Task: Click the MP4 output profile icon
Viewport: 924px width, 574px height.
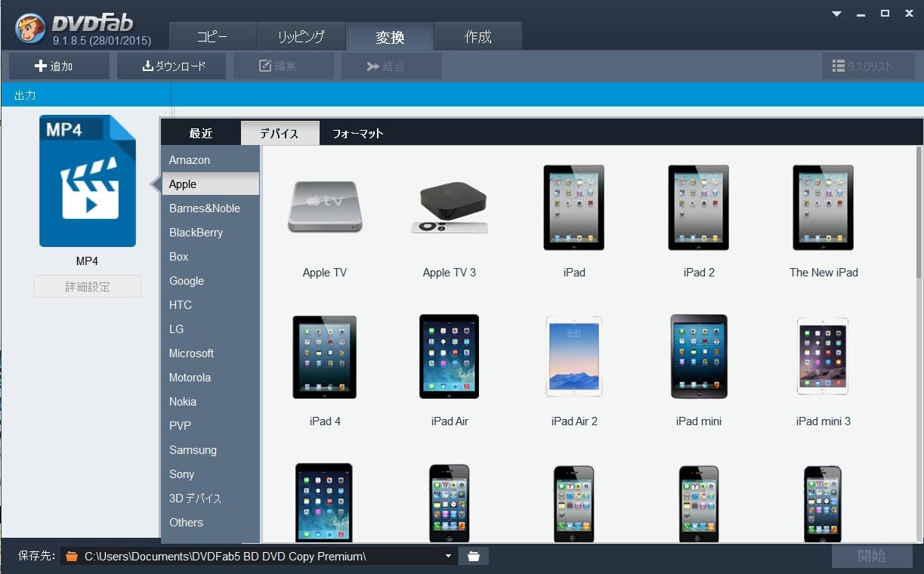Action: (87, 181)
